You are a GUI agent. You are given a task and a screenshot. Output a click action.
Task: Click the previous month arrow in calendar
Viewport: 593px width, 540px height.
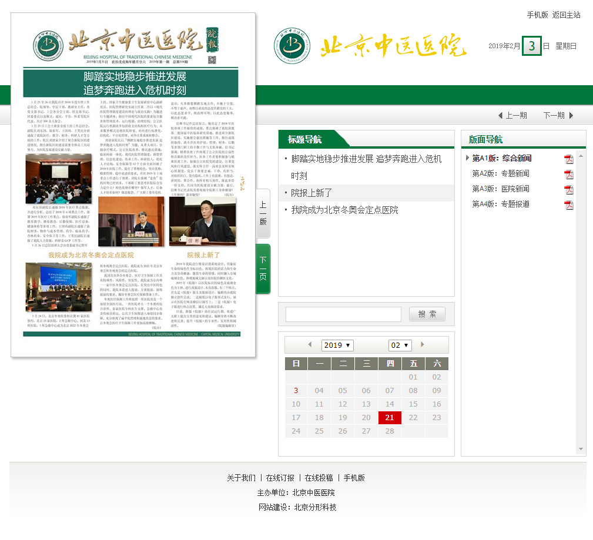310,344
